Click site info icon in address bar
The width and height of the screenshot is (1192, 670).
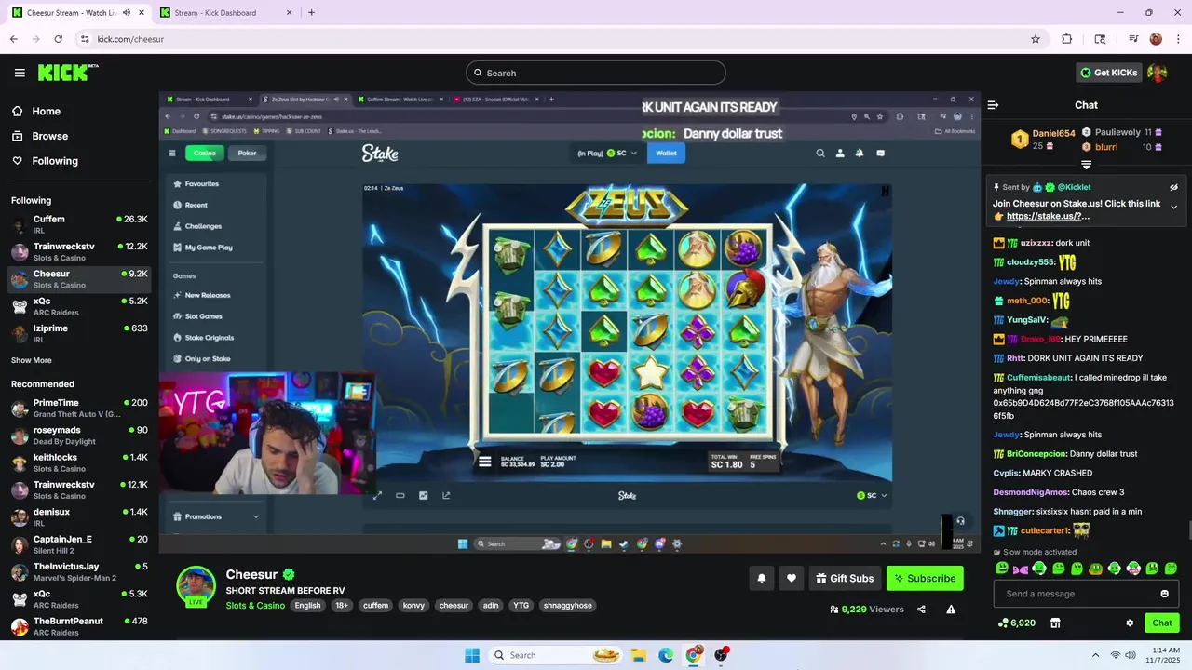85,39
